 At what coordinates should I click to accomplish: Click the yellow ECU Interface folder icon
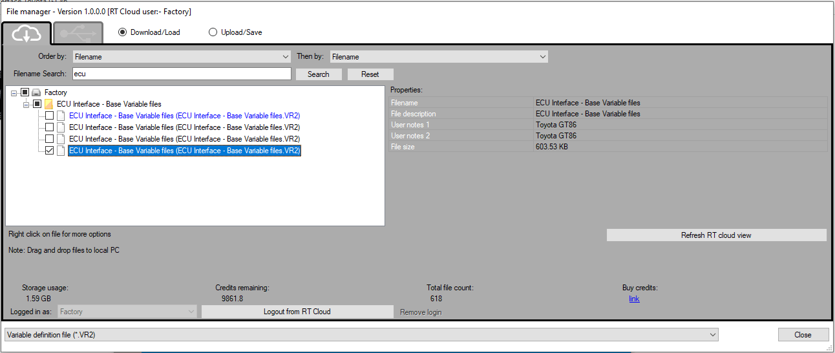tap(49, 104)
